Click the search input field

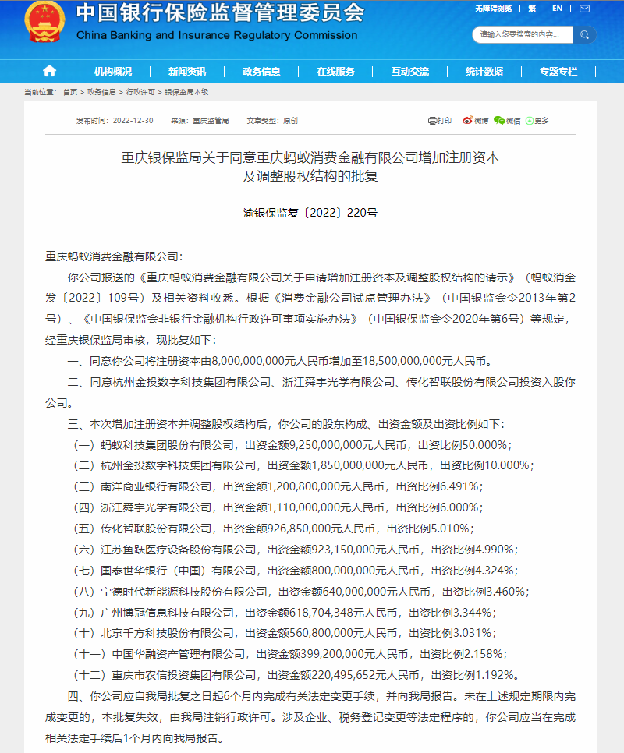pyautogui.click(x=523, y=34)
